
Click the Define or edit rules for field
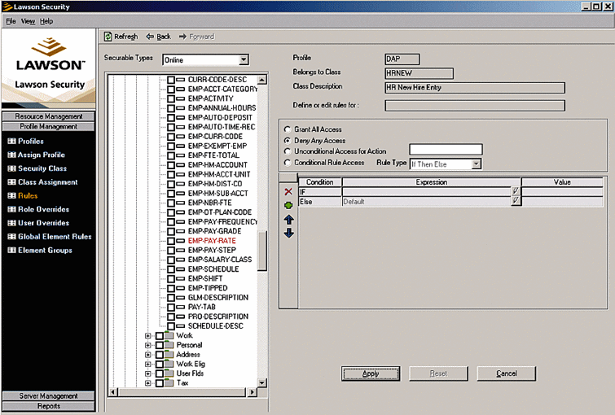(x=475, y=106)
